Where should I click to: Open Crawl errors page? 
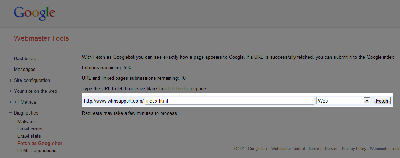(x=30, y=129)
